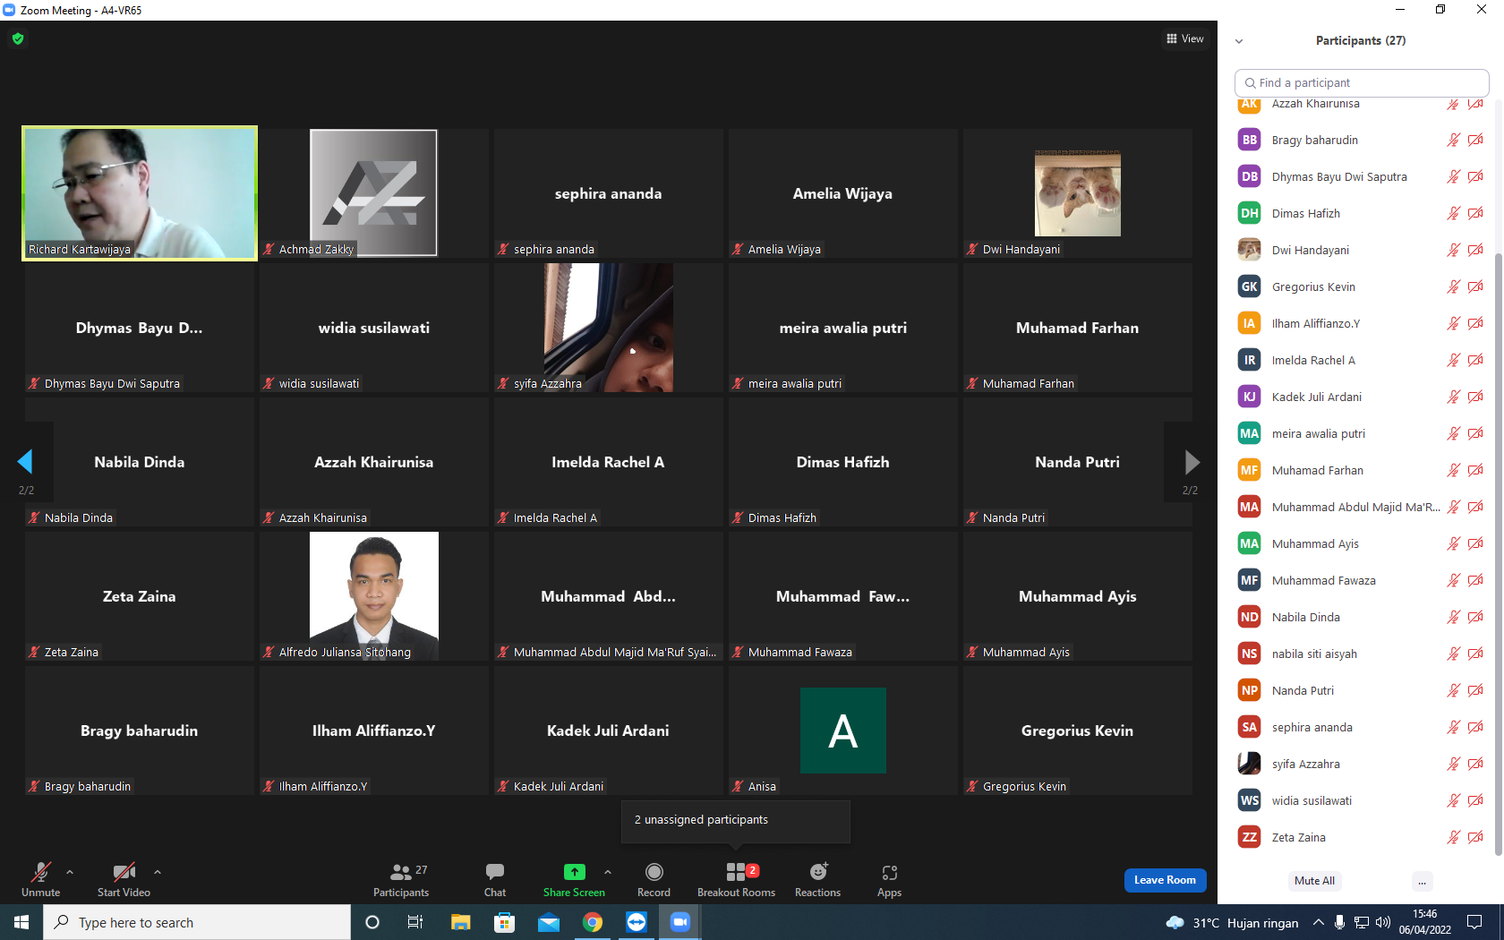Toggle Start Video camera button
The image size is (1504, 940).
(x=124, y=872)
